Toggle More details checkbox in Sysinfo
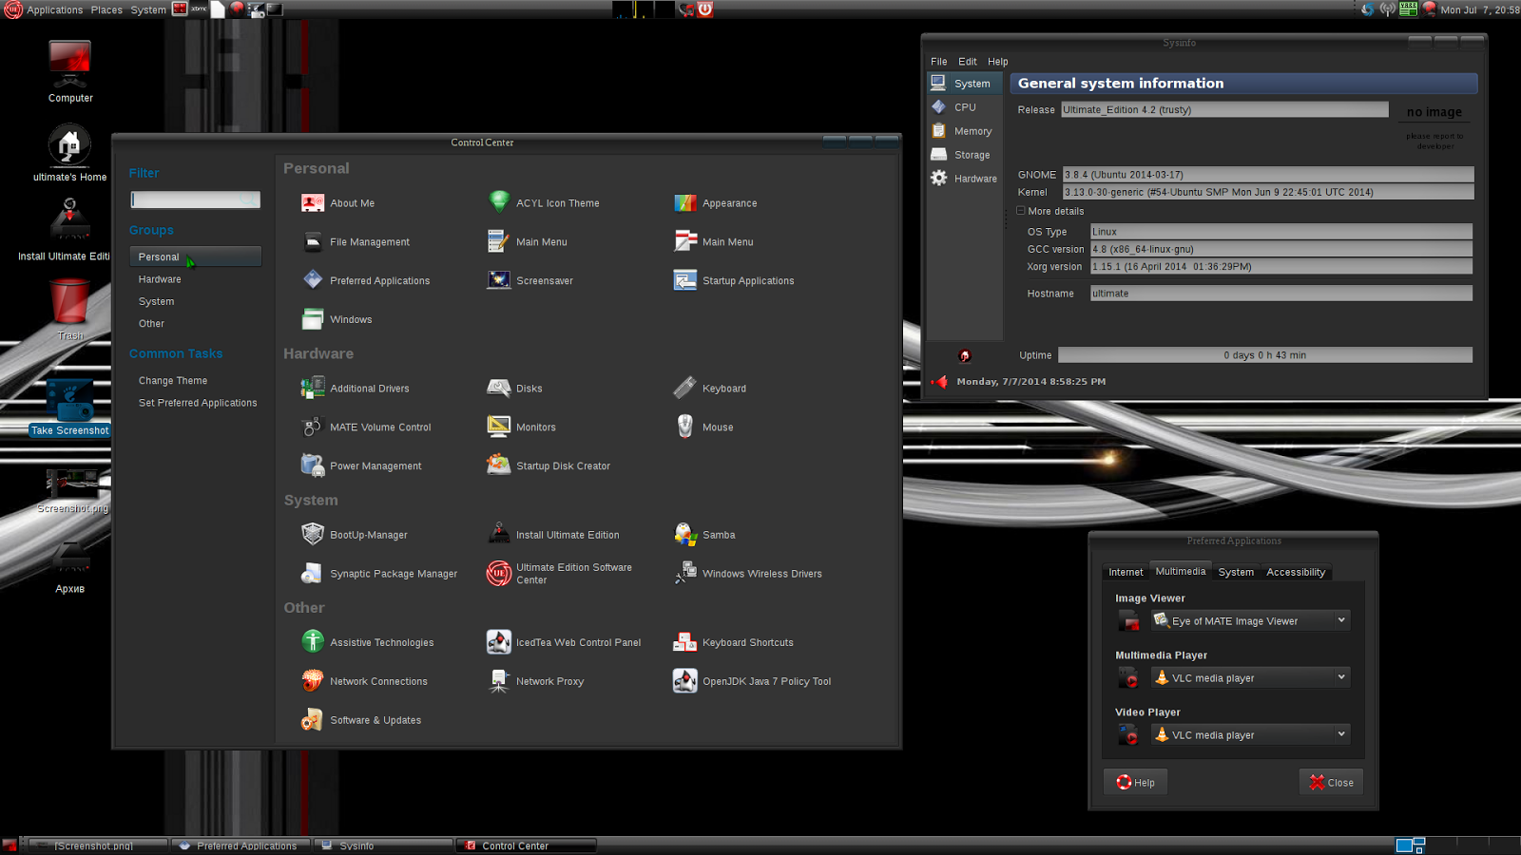Screen dimensions: 1521x855 click(x=1021, y=211)
